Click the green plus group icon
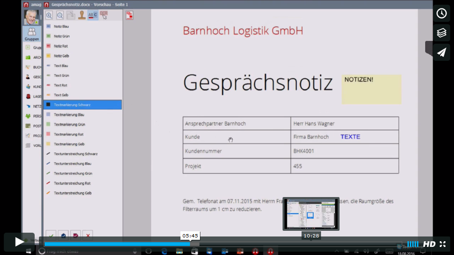This screenshot has height=255, width=454. pyautogui.click(x=28, y=47)
